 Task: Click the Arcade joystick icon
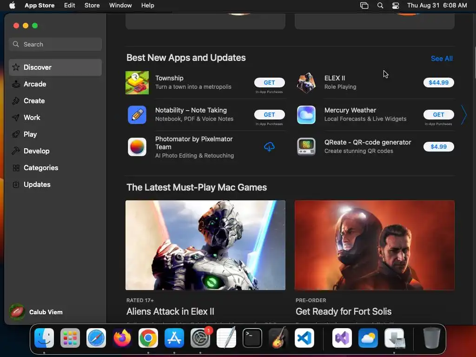pos(16,84)
